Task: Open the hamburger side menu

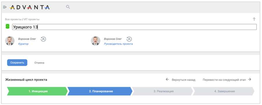Action: coord(5,7)
